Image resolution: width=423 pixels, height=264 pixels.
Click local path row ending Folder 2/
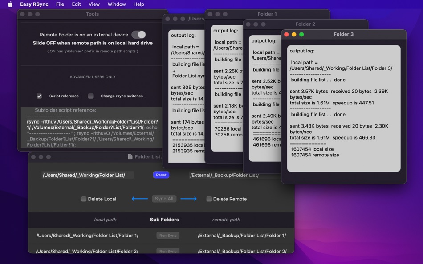pos(87,251)
